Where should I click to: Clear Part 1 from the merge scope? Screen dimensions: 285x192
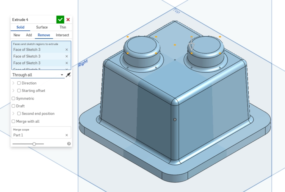click(67, 135)
